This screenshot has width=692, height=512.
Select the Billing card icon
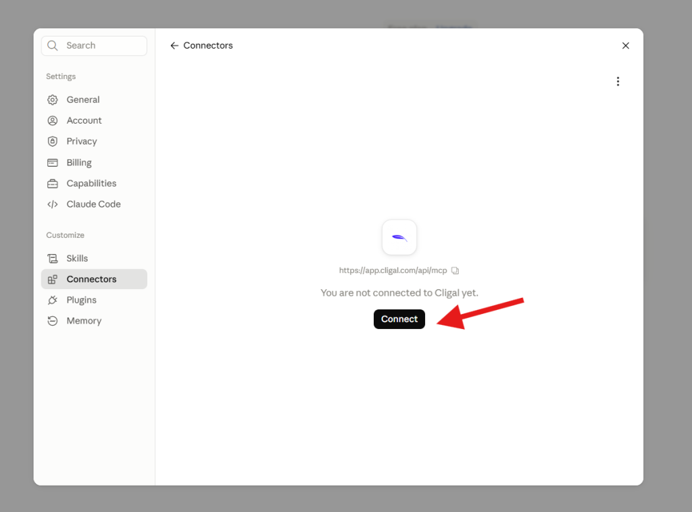pyautogui.click(x=53, y=163)
